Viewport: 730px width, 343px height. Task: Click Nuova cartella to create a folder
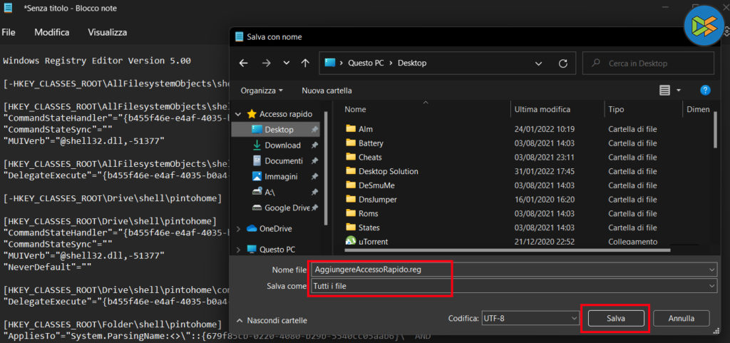(x=327, y=91)
